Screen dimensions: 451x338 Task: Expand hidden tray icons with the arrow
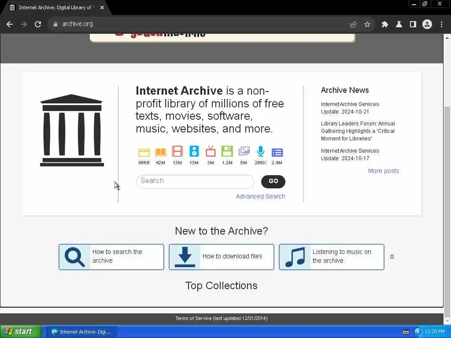point(418,332)
